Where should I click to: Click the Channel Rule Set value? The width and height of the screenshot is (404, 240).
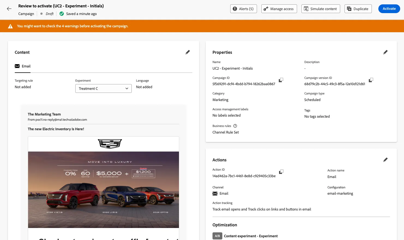(226, 132)
